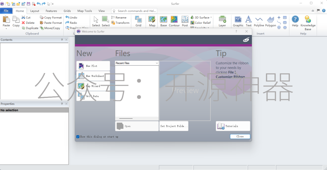Click Map Wizard in the welcome dialog

pos(93,86)
